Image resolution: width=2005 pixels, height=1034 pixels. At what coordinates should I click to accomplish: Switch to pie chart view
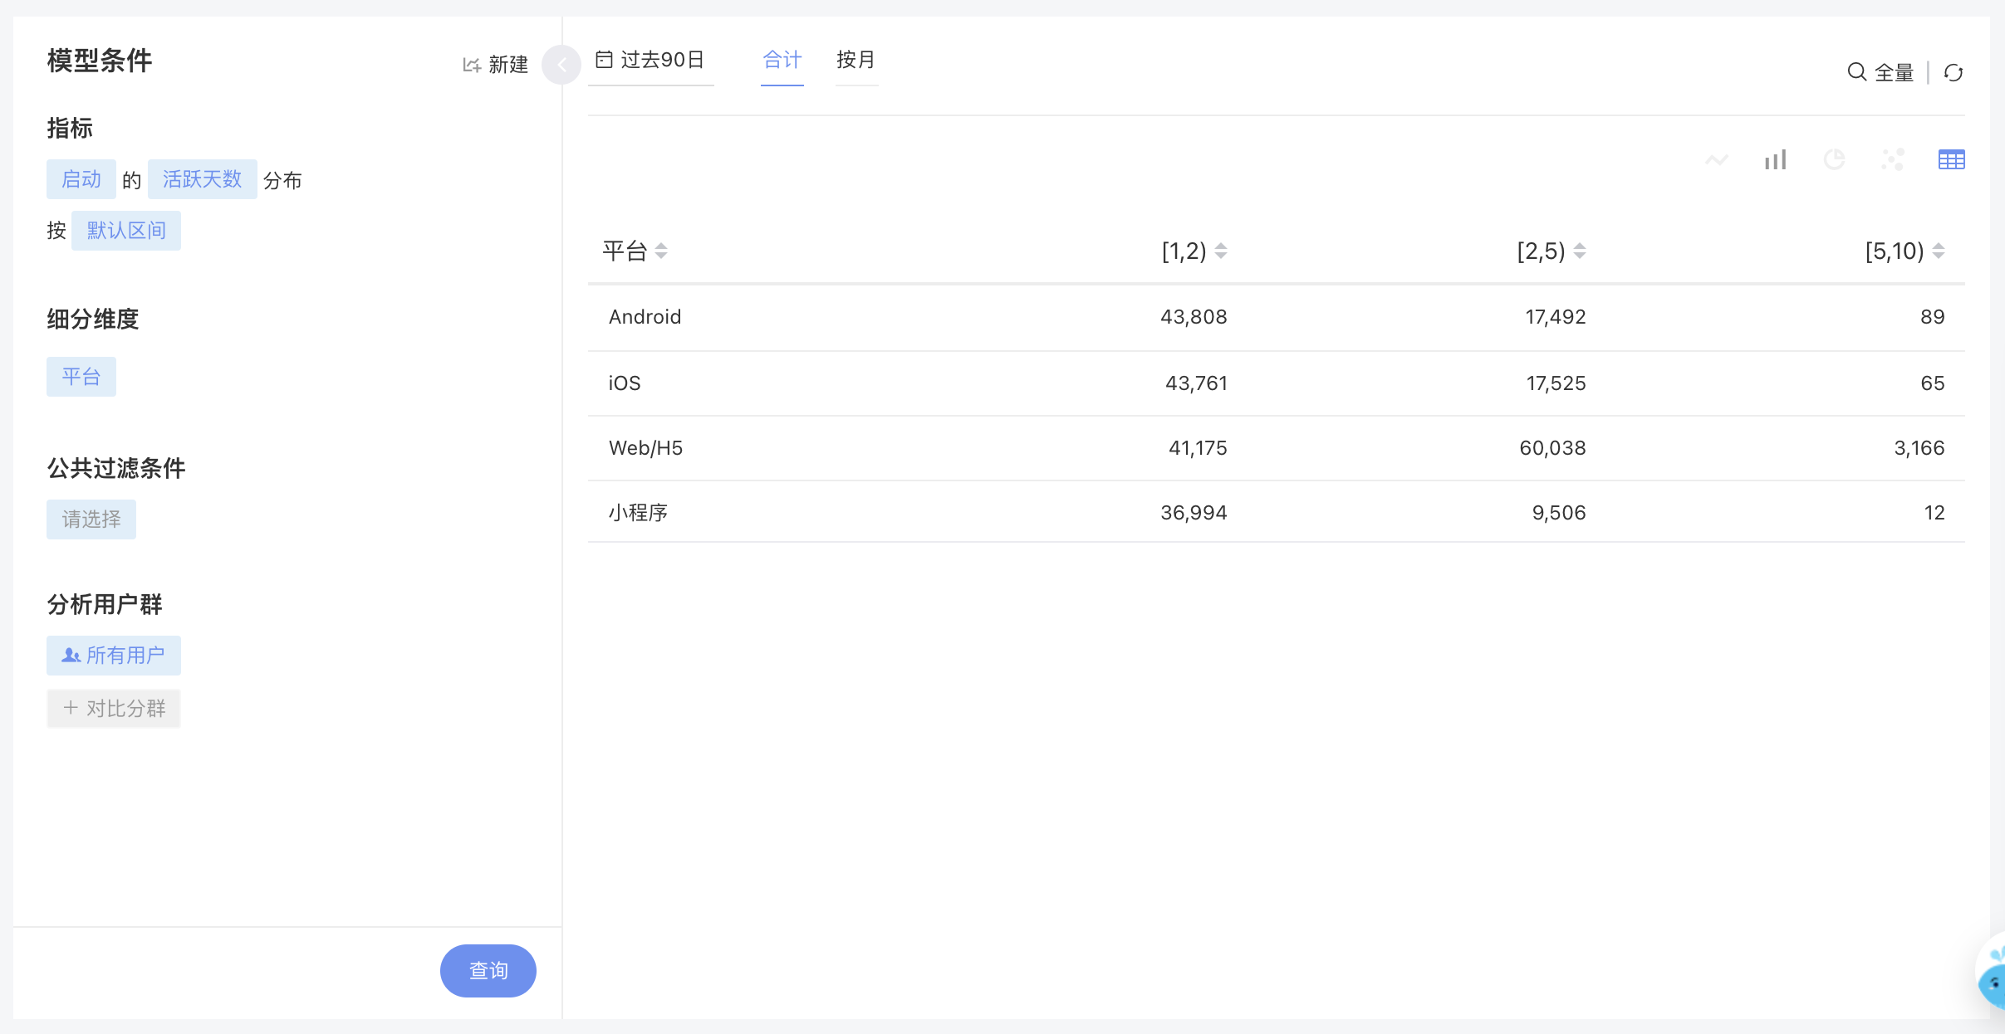pyautogui.click(x=1834, y=159)
